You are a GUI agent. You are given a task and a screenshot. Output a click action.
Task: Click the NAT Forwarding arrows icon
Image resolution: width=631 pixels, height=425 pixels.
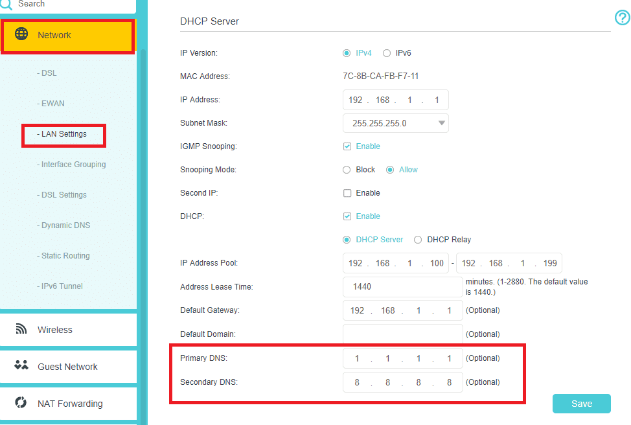21,402
